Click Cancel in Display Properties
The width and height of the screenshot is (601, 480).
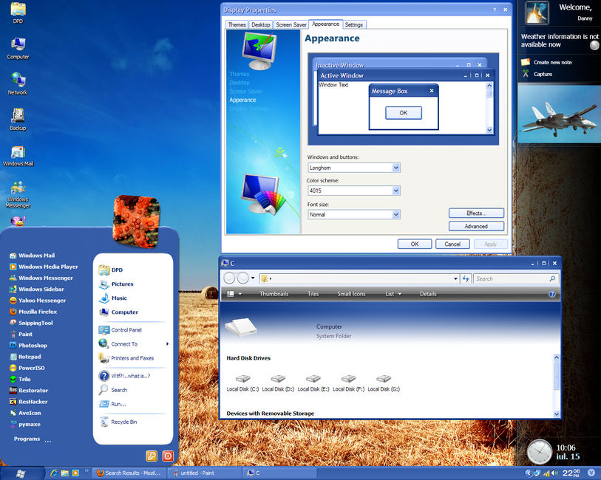click(452, 244)
